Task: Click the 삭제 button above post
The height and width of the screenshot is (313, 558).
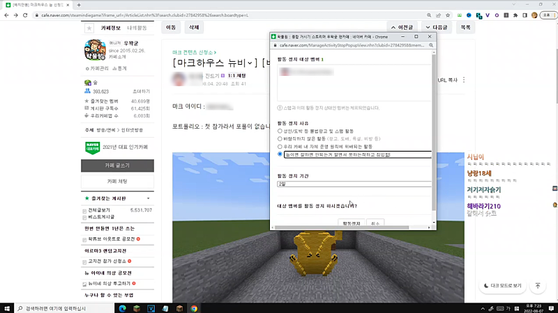Action: coord(194,27)
